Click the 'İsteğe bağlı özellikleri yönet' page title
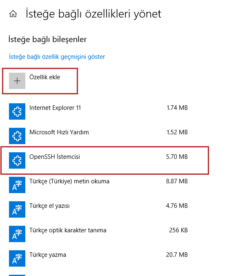This screenshot has width=227, height=276. (x=93, y=14)
